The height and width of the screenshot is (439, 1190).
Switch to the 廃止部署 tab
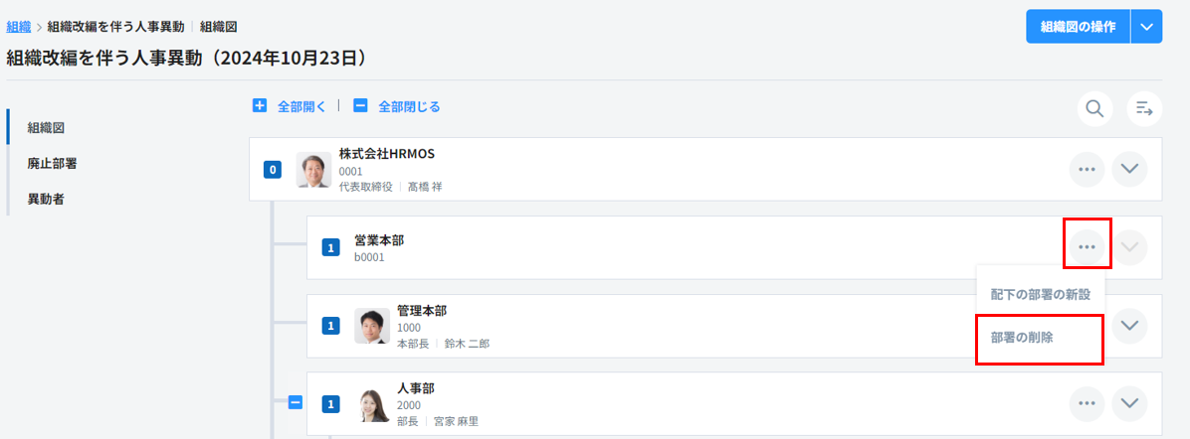pyautogui.click(x=54, y=163)
